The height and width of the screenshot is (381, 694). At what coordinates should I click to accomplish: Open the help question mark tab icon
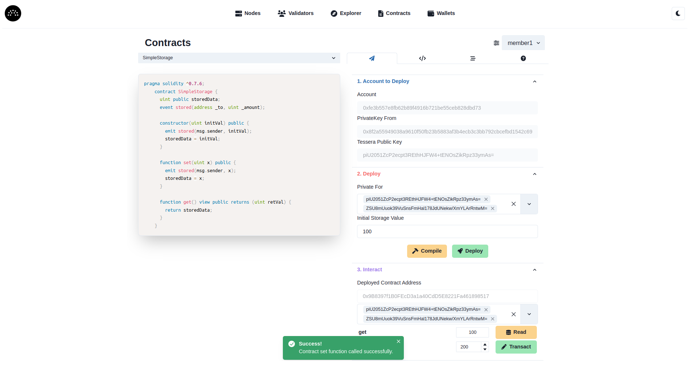[x=523, y=58]
